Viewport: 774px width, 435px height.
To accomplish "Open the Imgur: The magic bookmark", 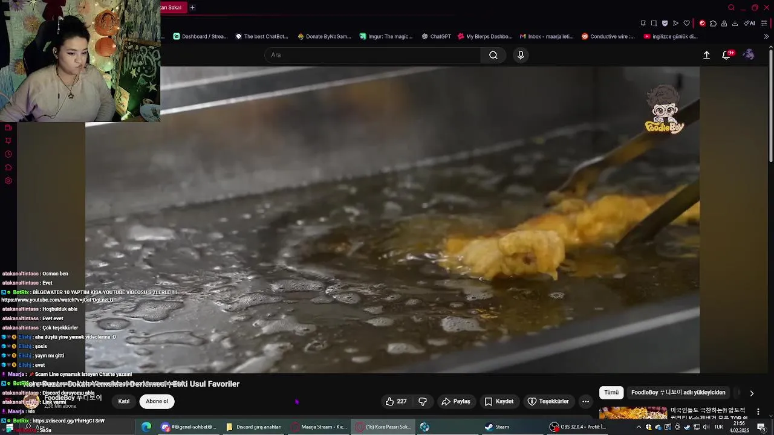I will pyautogui.click(x=386, y=36).
